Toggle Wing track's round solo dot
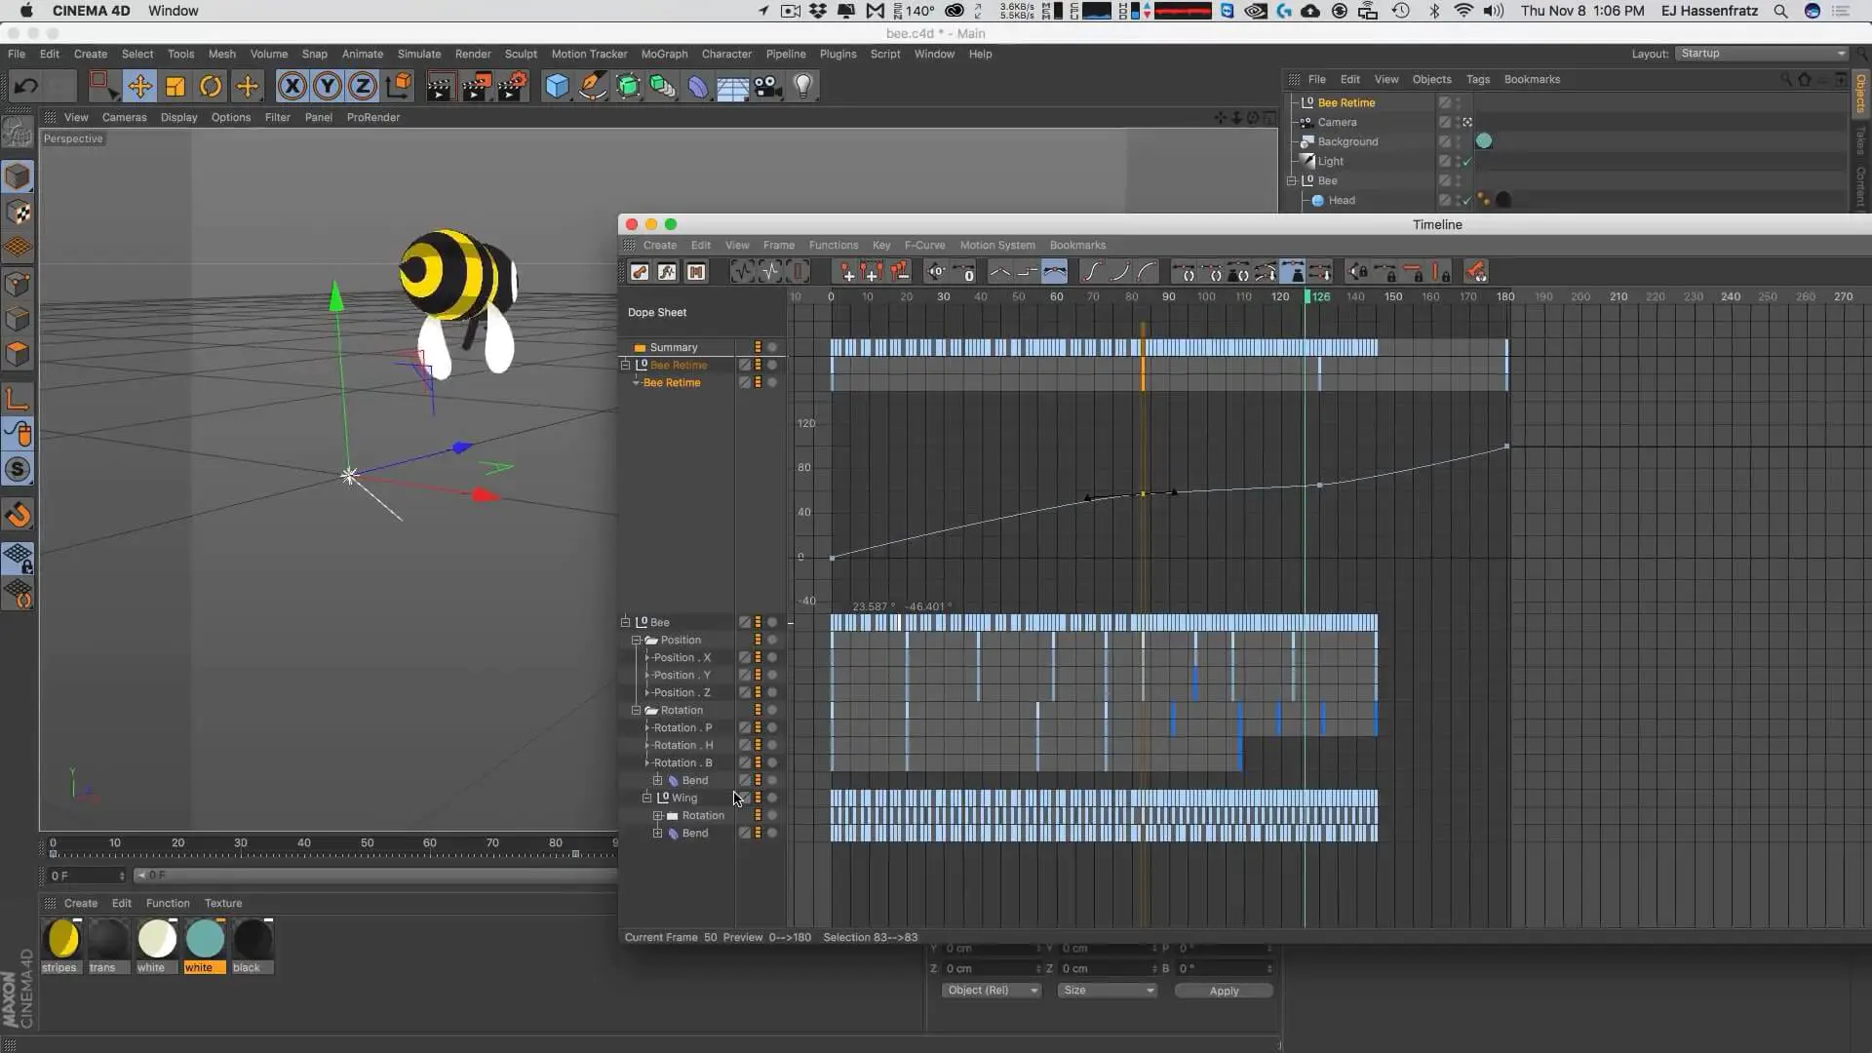The width and height of the screenshot is (1872, 1053). (x=772, y=798)
